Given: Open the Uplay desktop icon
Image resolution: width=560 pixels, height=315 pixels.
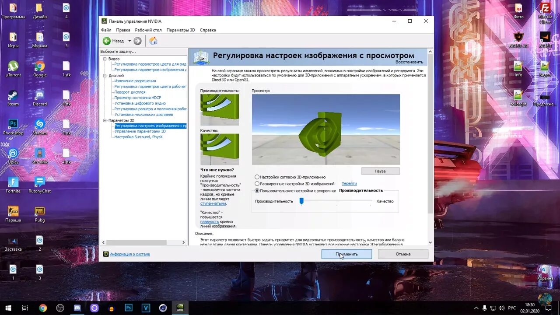Looking at the screenshot, I should coord(13,156).
